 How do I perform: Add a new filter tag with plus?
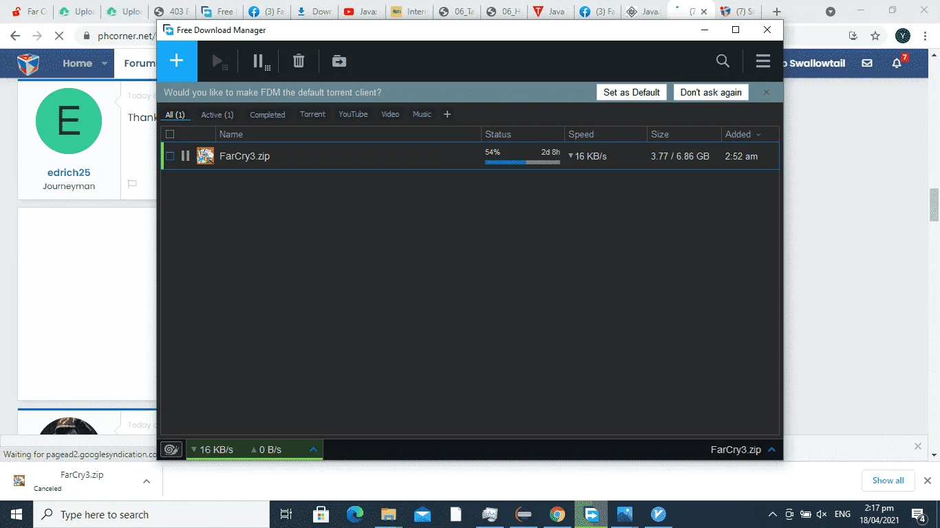click(x=447, y=114)
